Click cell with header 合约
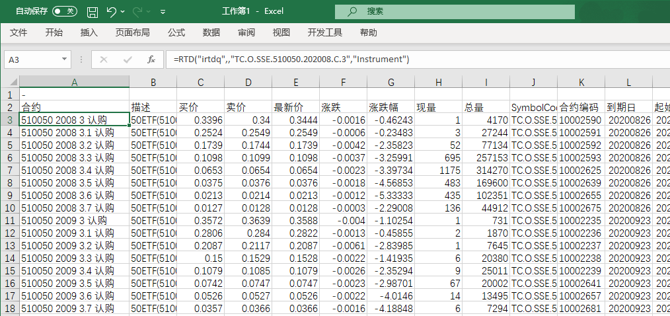This screenshot has width=670, height=316. tap(75, 107)
